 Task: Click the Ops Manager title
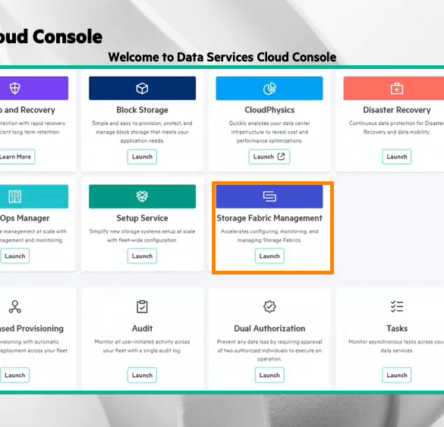24,218
